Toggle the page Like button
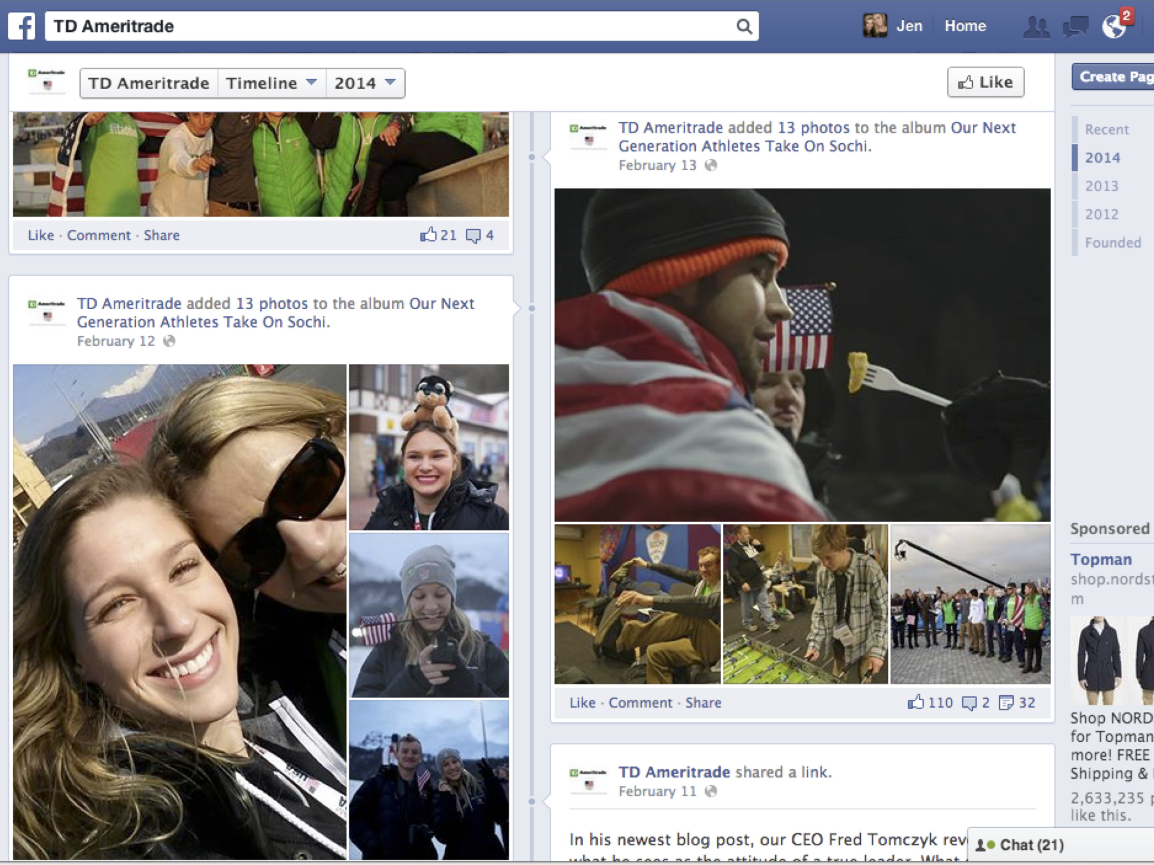This screenshot has width=1154, height=865. [x=985, y=82]
